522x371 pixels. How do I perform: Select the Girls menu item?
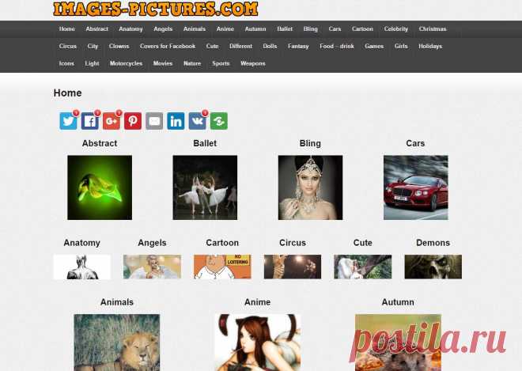(x=401, y=47)
